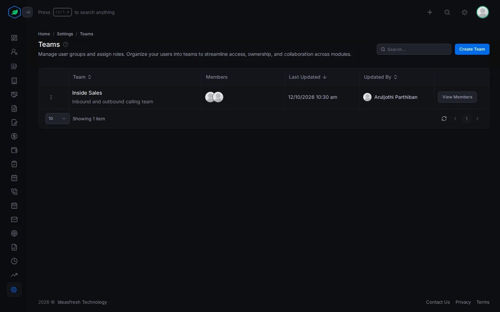
Task: Open the dashboard grid icon in sidebar
Action: point(14,38)
